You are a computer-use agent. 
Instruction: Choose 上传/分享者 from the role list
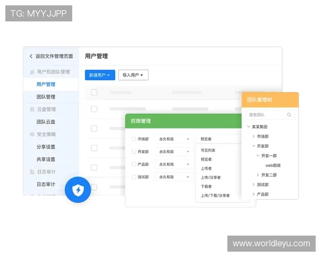tap(211, 177)
